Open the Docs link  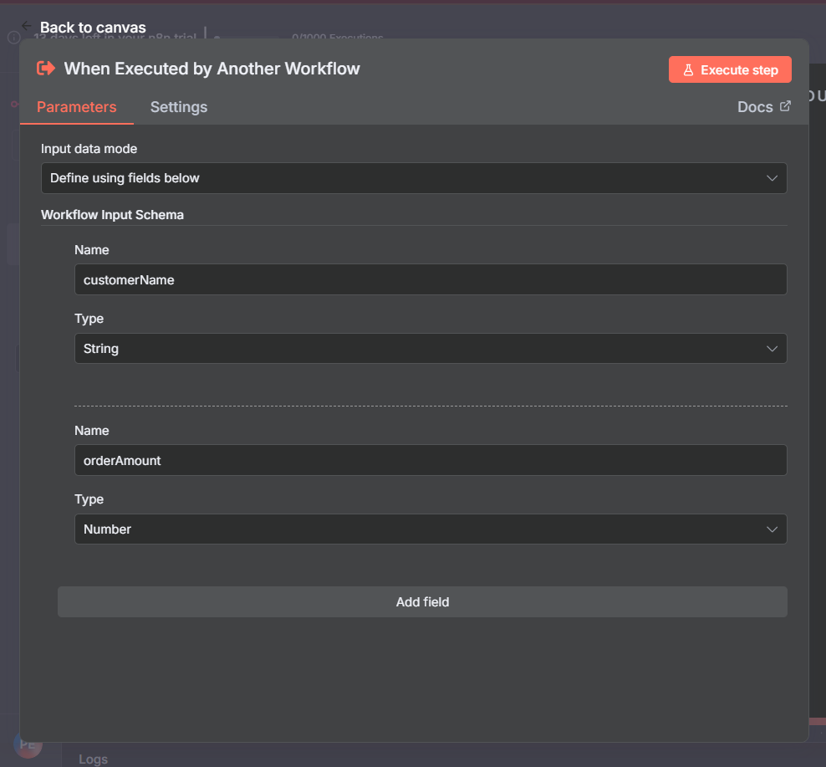pyautogui.click(x=754, y=107)
